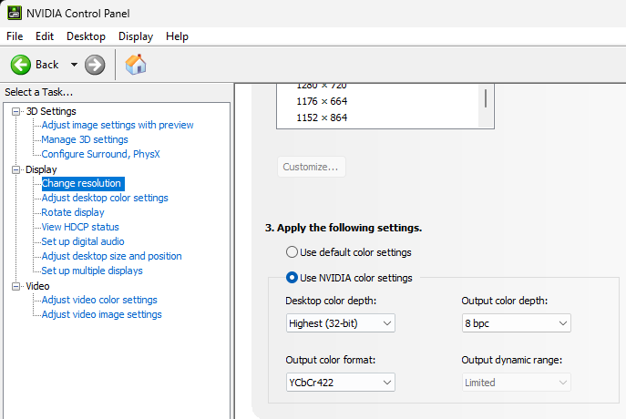
Task: Open Output color format dropdown
Action: [x=340, y=383]
